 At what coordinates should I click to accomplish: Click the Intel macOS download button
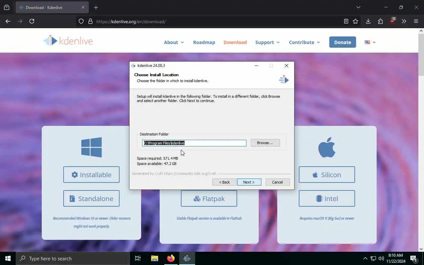327,198
